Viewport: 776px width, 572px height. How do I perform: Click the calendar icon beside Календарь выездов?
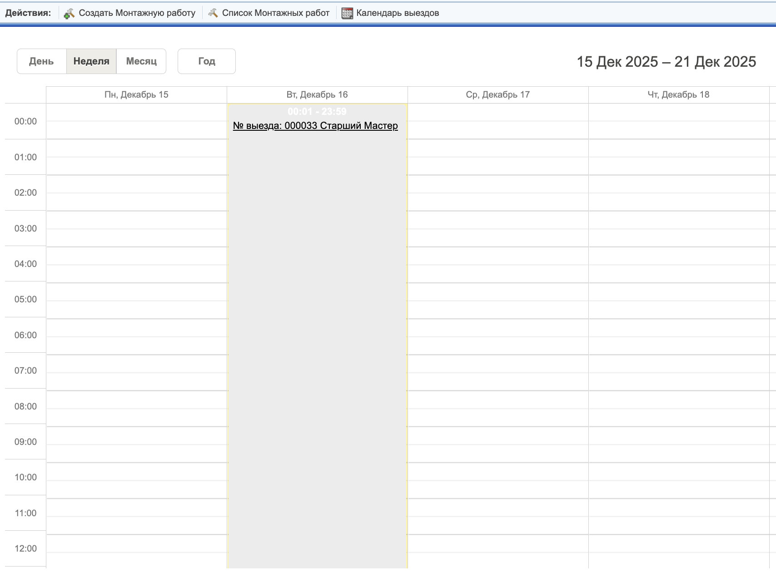(347, 13)
